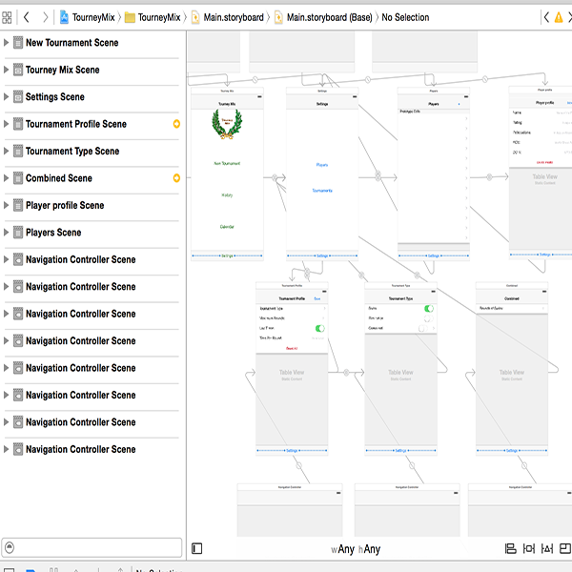The image size is (572, 572).
Task: Click Combined Scene warning badge
Action: click(176, 178)
